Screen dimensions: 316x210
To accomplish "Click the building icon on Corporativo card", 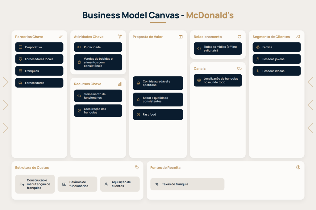I will click(x=20, y=47).
